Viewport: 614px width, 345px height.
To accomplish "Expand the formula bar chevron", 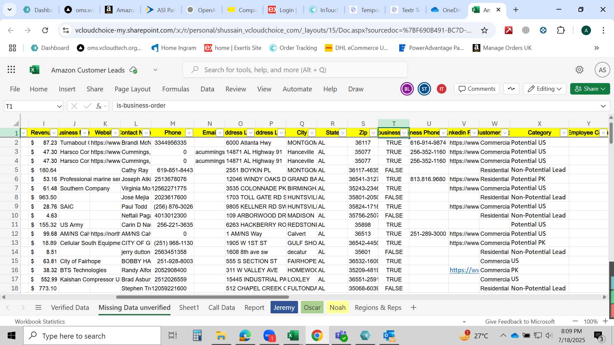I will pos(603,106).
